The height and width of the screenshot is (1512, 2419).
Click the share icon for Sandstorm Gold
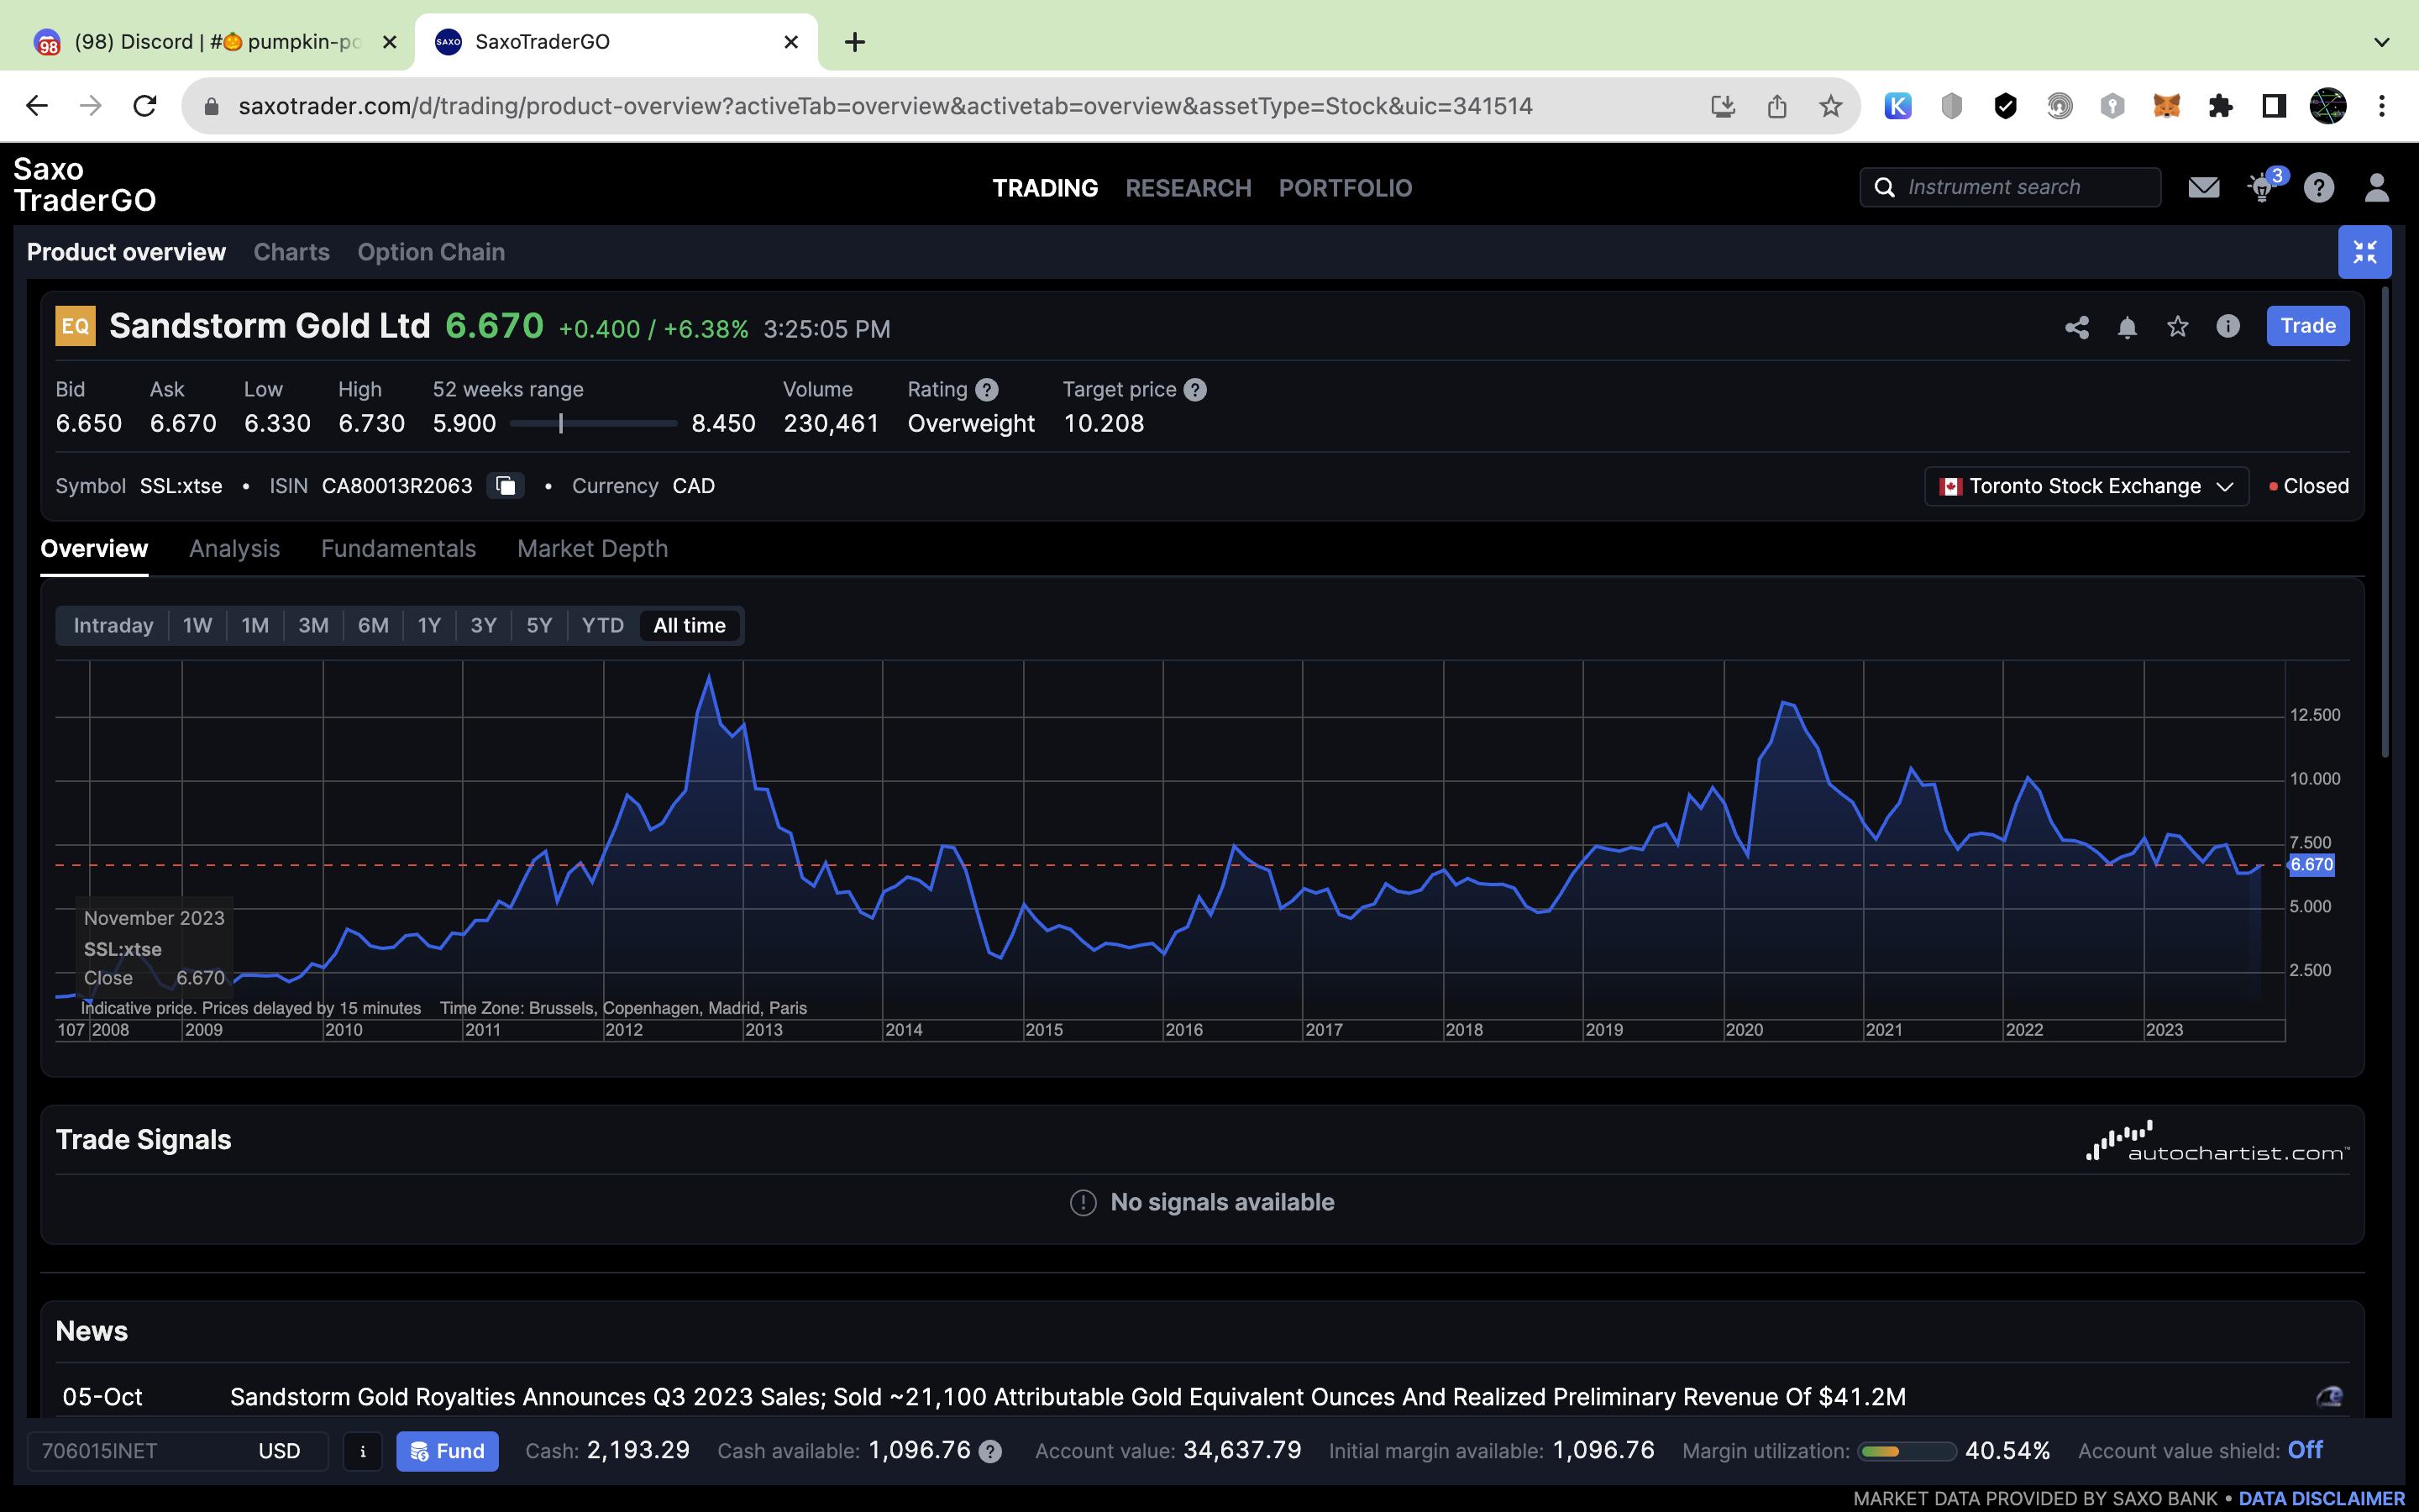tap(2076, 327)
